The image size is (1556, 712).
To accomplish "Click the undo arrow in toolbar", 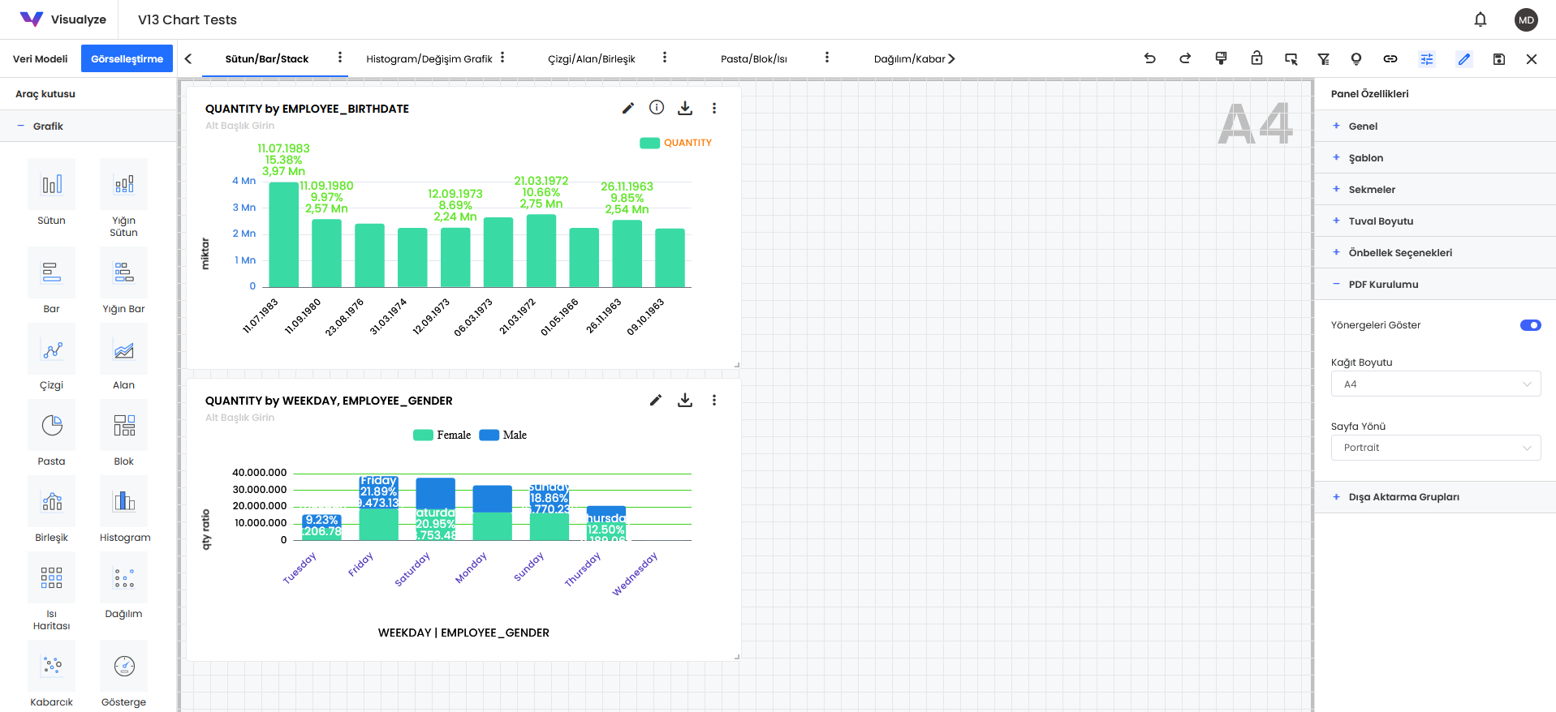I will [1149, 58].
